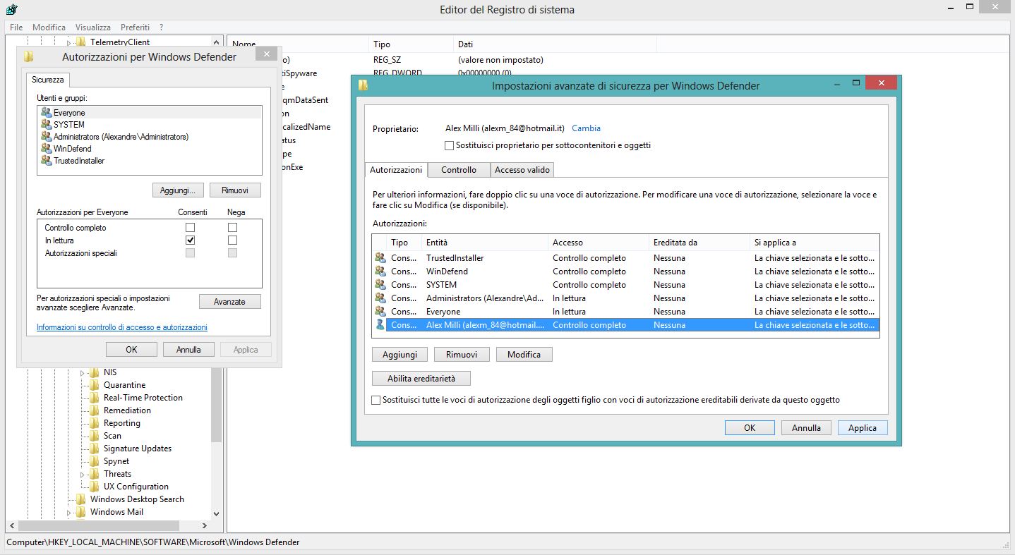Screen dimensions: 1015x555
Task: Select the Signature Updates registry key
Action: tap(138, 449)
